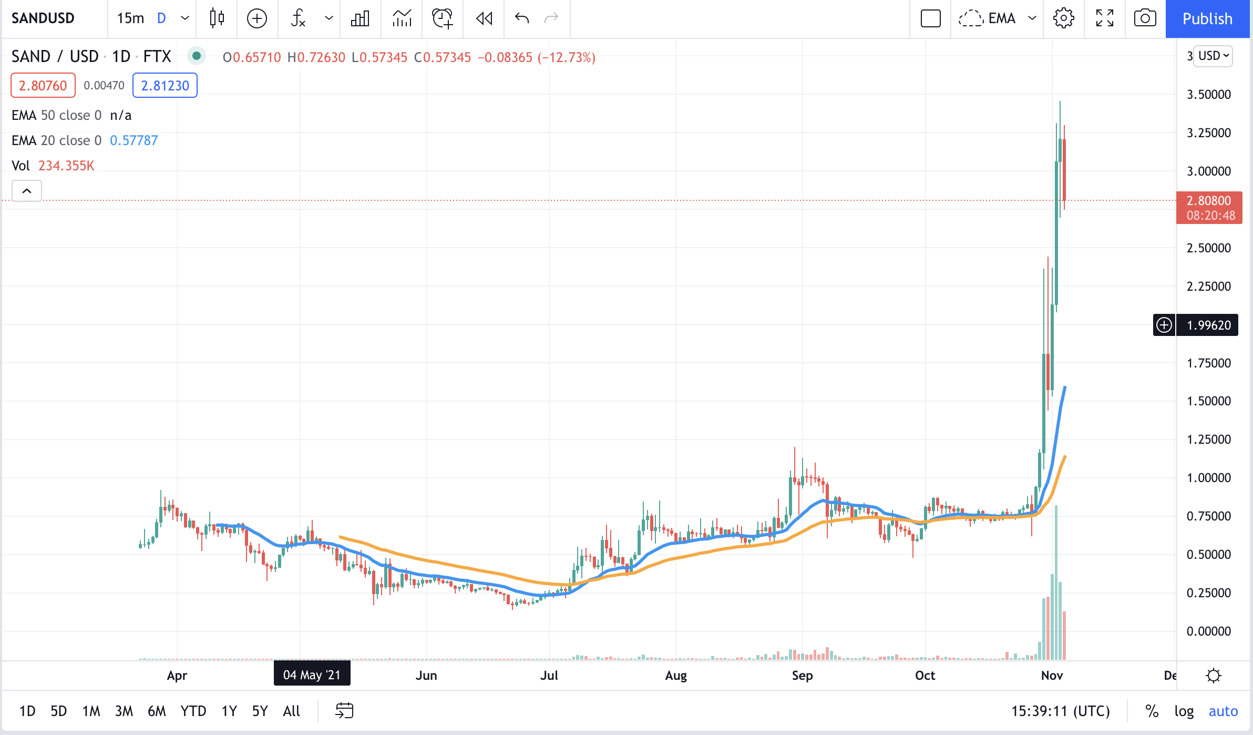The width and height of the screenshot is (1253, 735).
Task: Collapse the indicator legend with the chevron
Action: click(27, 191)
